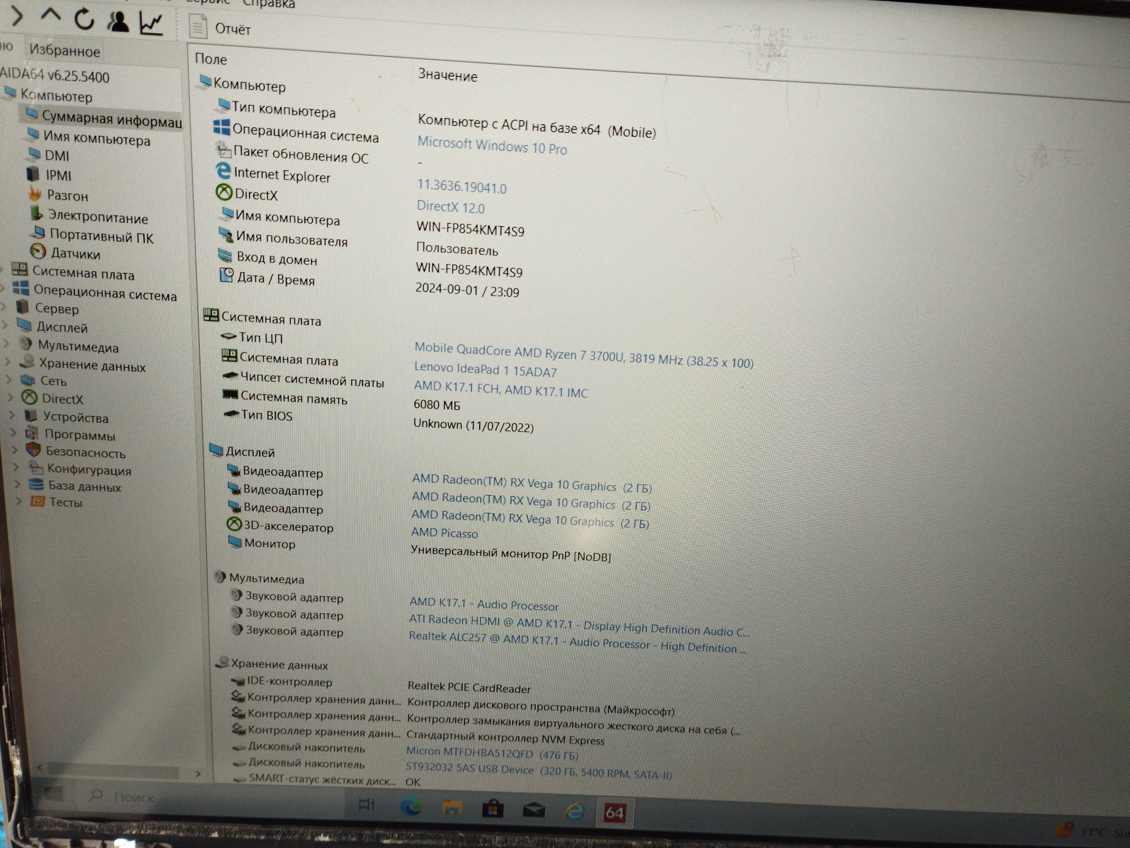The image size is (1130, 848).
Task: Switch to the Избранное tab
Action: coord(65,51)
